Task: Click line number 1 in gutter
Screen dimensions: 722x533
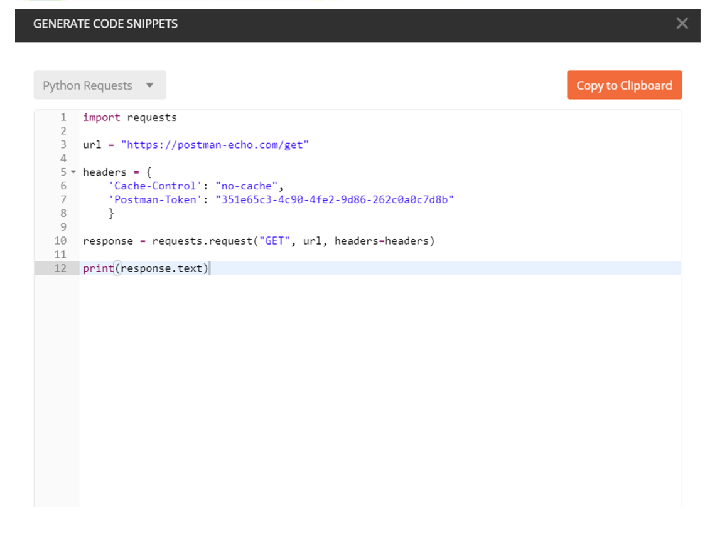Action: 63,117
